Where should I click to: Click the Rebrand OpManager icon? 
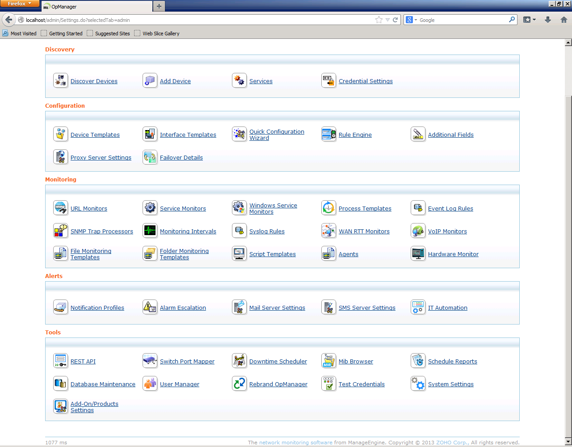tap(239, 384)
